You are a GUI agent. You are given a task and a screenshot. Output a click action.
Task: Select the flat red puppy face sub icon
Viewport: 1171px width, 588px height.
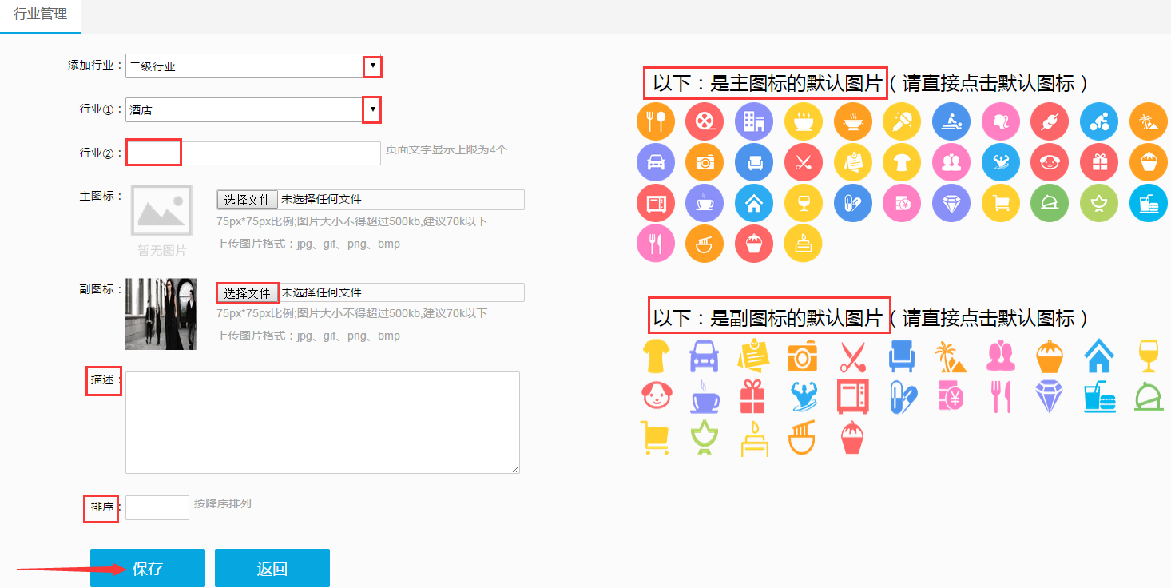click(656, 396)
